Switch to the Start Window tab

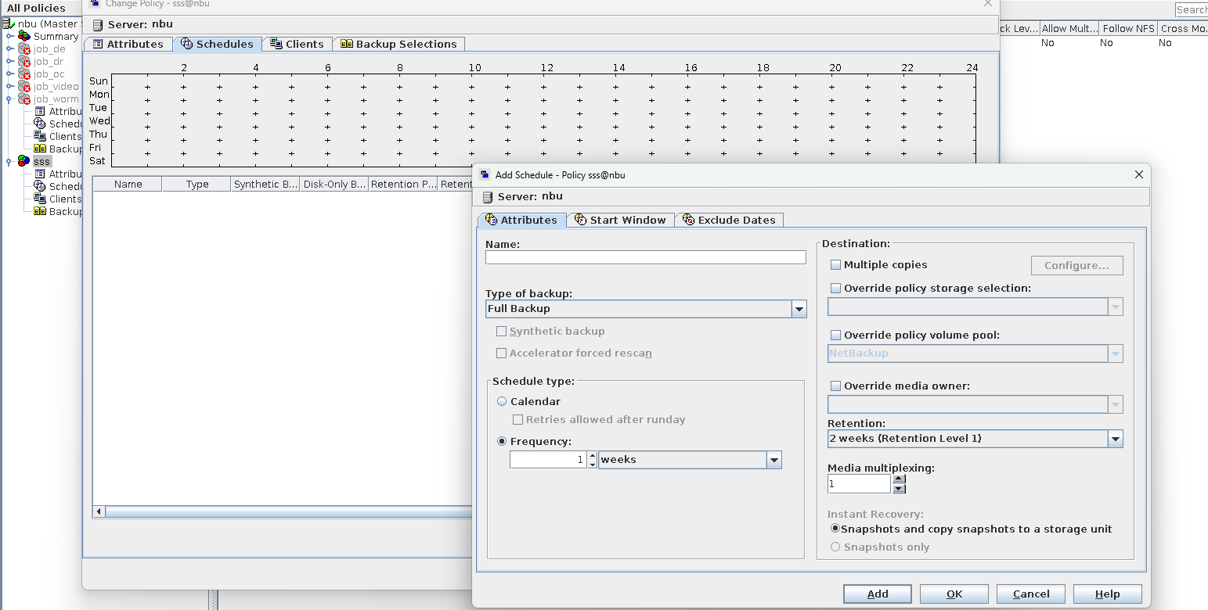[x=620, y=220]
